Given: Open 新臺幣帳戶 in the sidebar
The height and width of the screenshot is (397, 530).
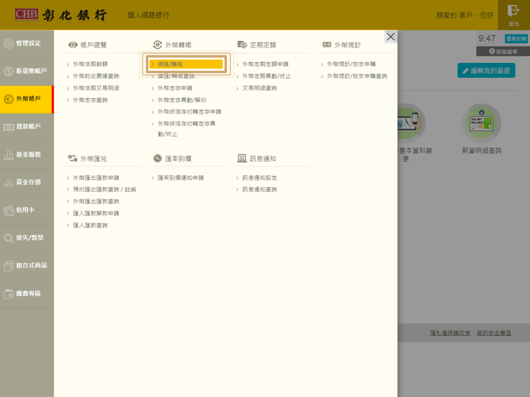Looking at the screenshot, I should (x=27, y=71).
